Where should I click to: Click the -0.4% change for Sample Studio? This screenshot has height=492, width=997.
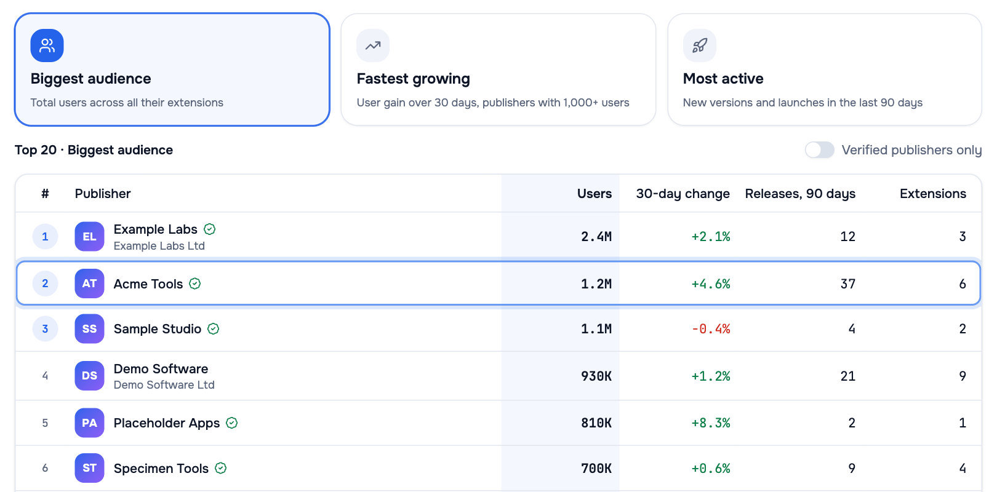point(711,329)
